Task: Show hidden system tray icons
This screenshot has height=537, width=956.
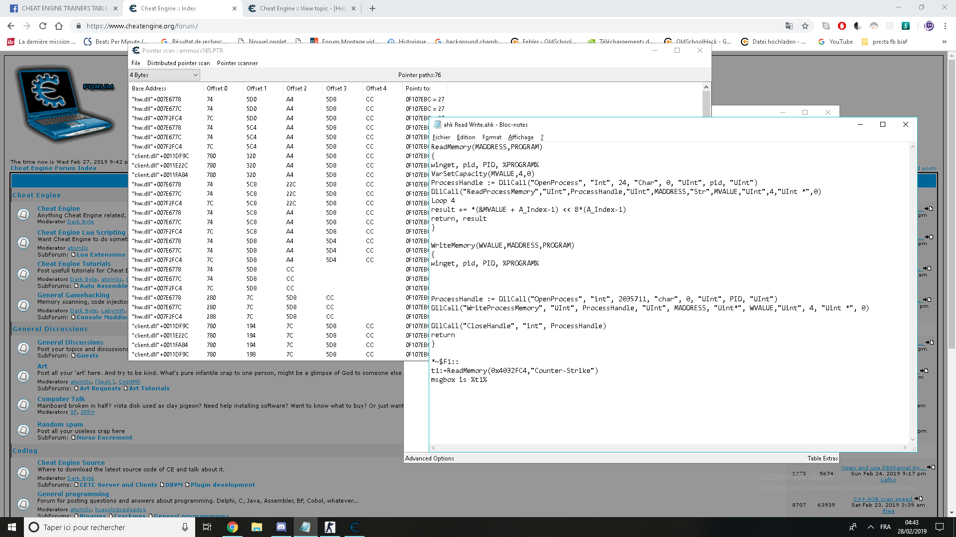Action: point(870,527)
